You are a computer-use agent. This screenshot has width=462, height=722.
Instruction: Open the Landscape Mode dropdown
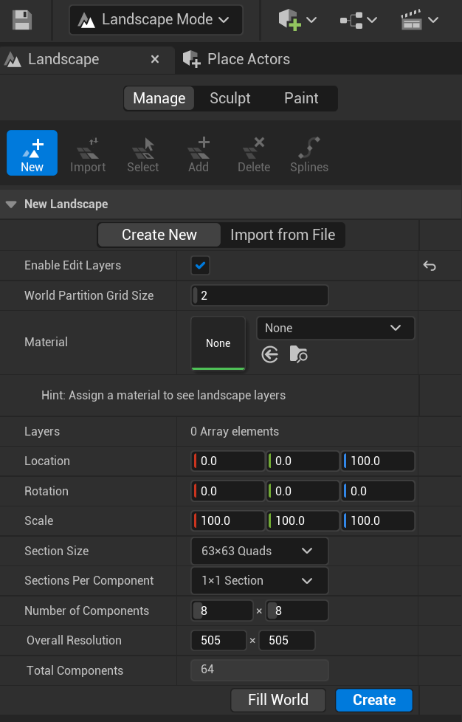point(156,20)
